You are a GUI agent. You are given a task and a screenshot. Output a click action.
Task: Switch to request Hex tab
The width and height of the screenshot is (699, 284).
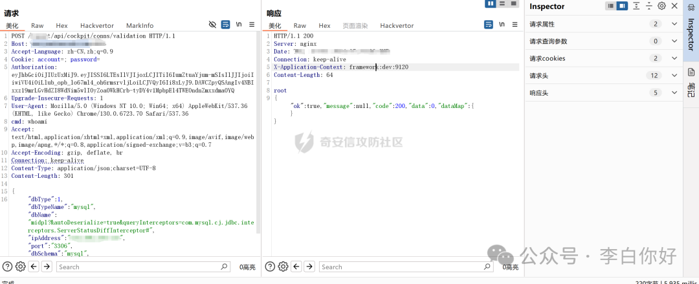[x=61, y=25]
